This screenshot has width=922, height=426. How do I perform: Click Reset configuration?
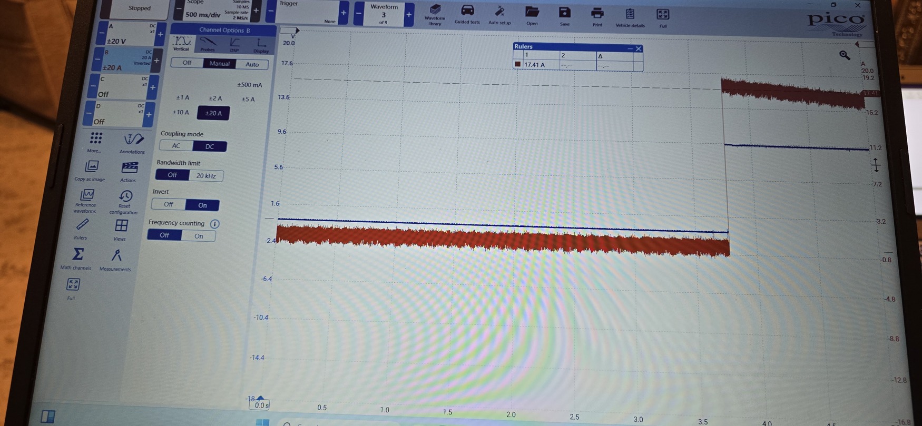coord(124,202)
